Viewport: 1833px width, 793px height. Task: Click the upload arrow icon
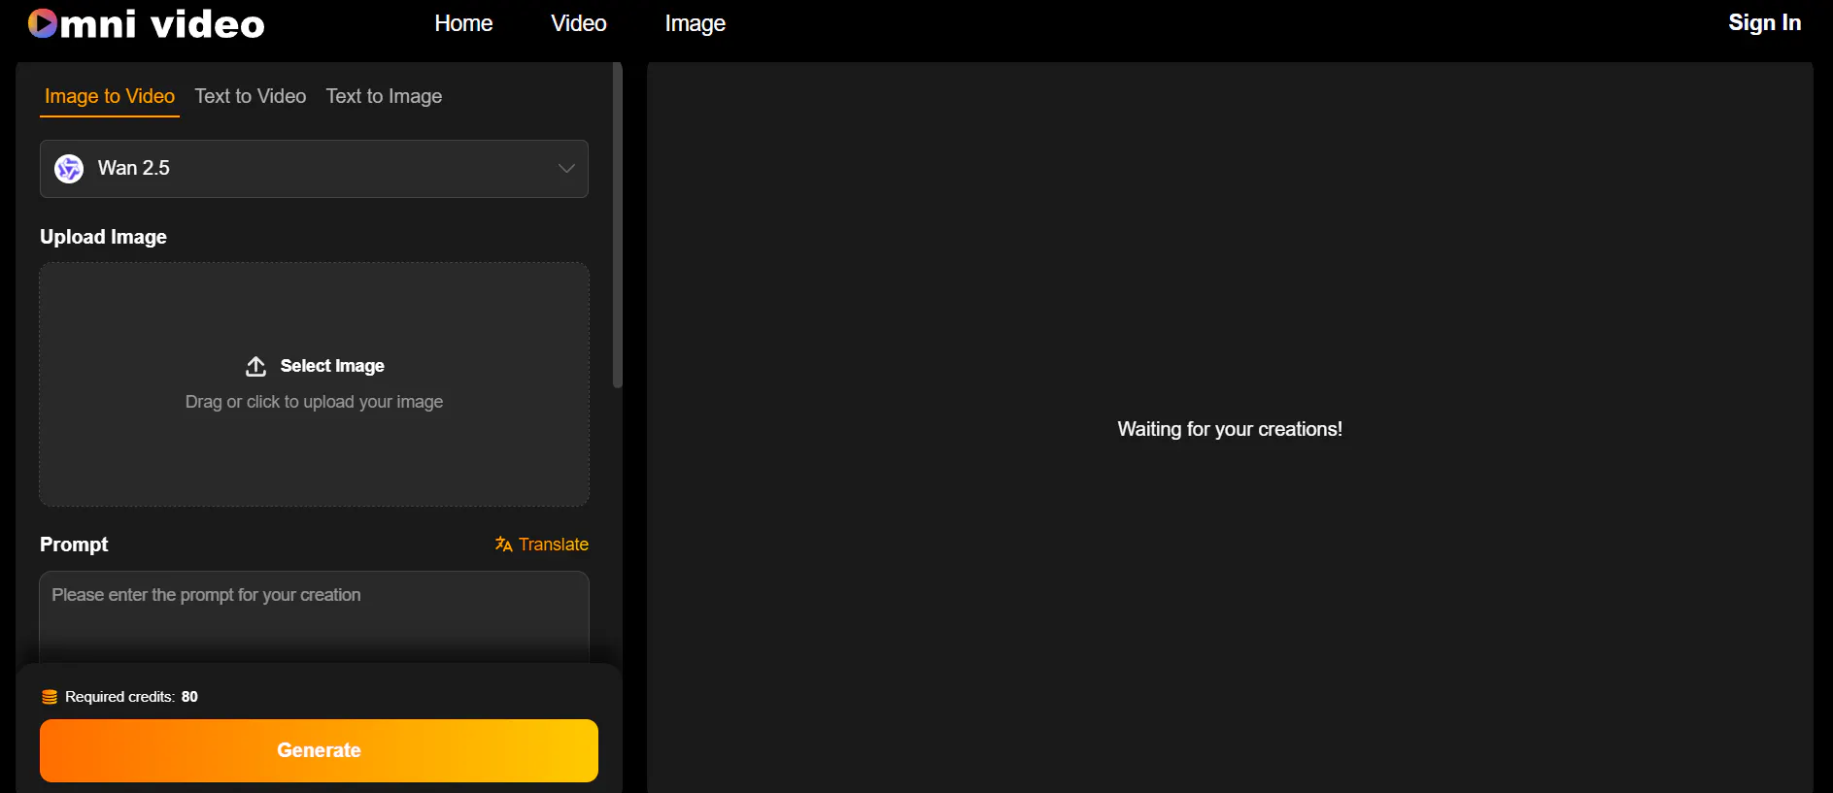(x=255, y=366)
